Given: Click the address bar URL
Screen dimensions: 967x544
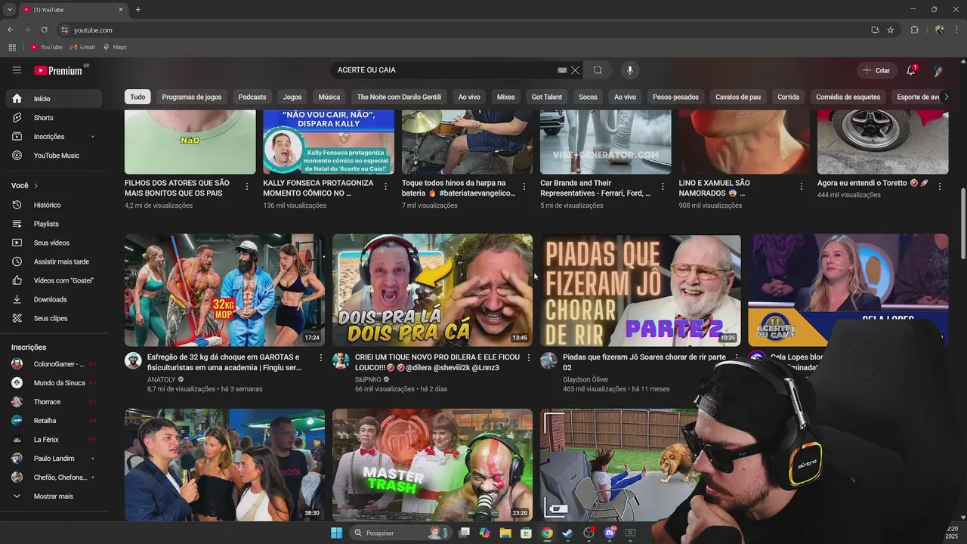Looking at the screenshot, I should point(93,30).
